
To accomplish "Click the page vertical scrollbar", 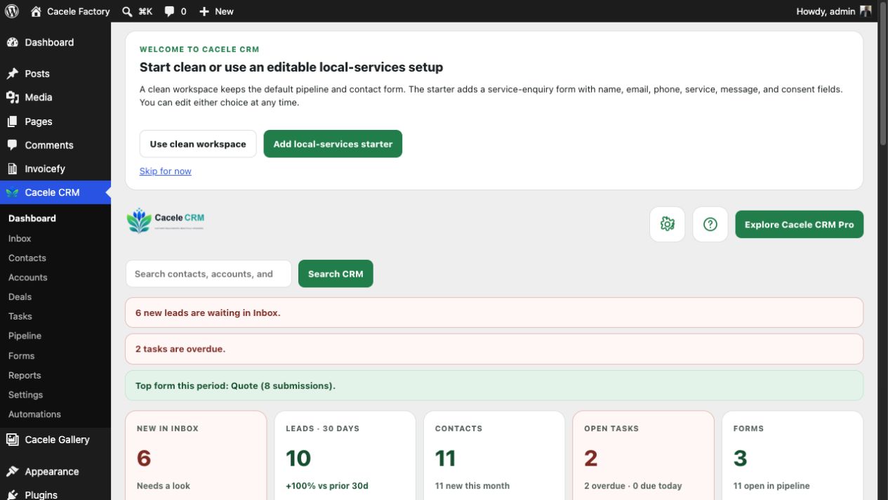I will [882, 73].
